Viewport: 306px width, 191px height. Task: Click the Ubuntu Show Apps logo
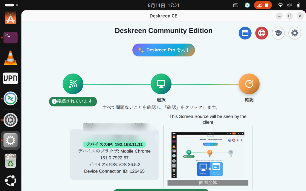[10, 181]
